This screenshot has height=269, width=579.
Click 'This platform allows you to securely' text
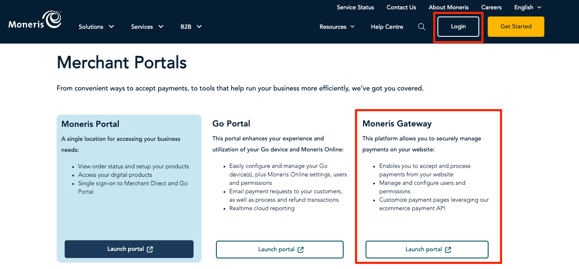click(x=422, y=144)
